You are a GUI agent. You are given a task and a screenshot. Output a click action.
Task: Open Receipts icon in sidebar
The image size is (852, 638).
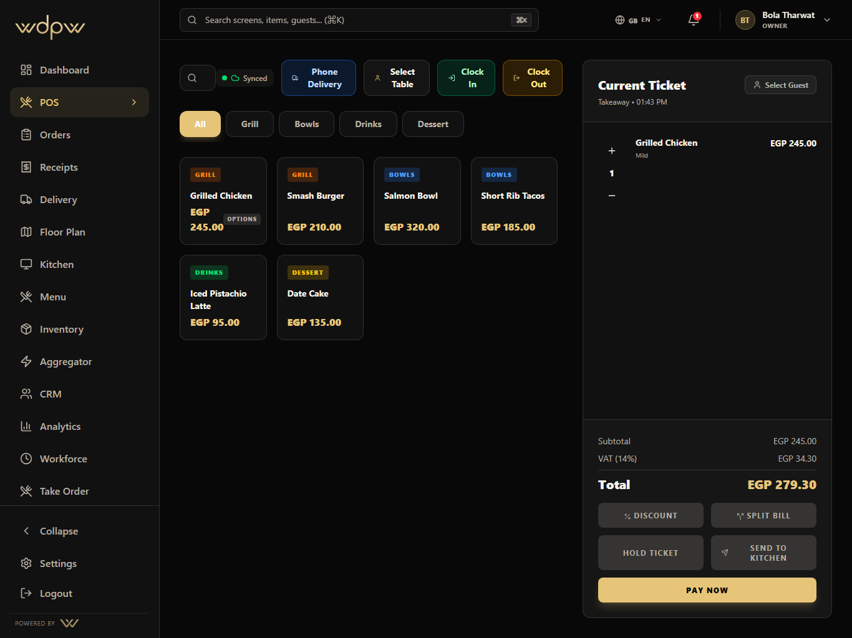pos(26,167)
